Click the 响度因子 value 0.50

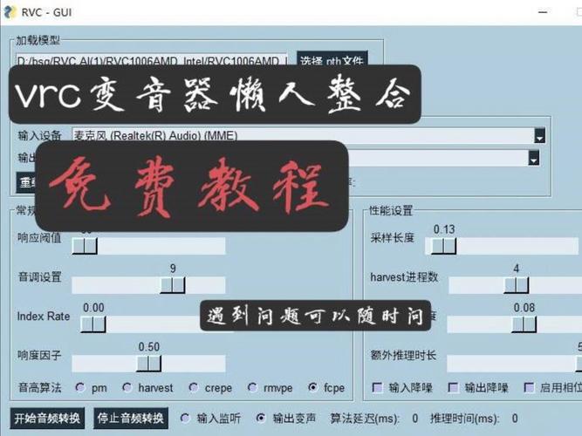pyautogui.click(x=149, y=347)
